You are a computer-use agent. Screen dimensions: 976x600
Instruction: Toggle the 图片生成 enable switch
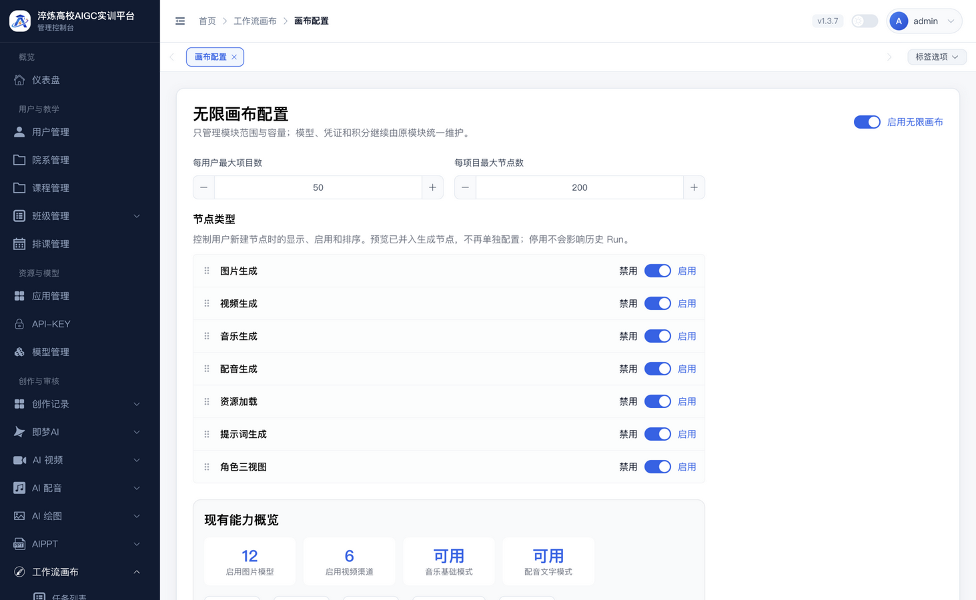[x=657, y=271]
